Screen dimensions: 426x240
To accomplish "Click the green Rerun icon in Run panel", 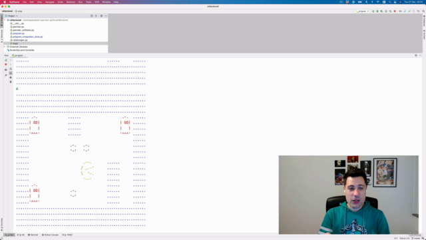I will click(x=6, y=60).
